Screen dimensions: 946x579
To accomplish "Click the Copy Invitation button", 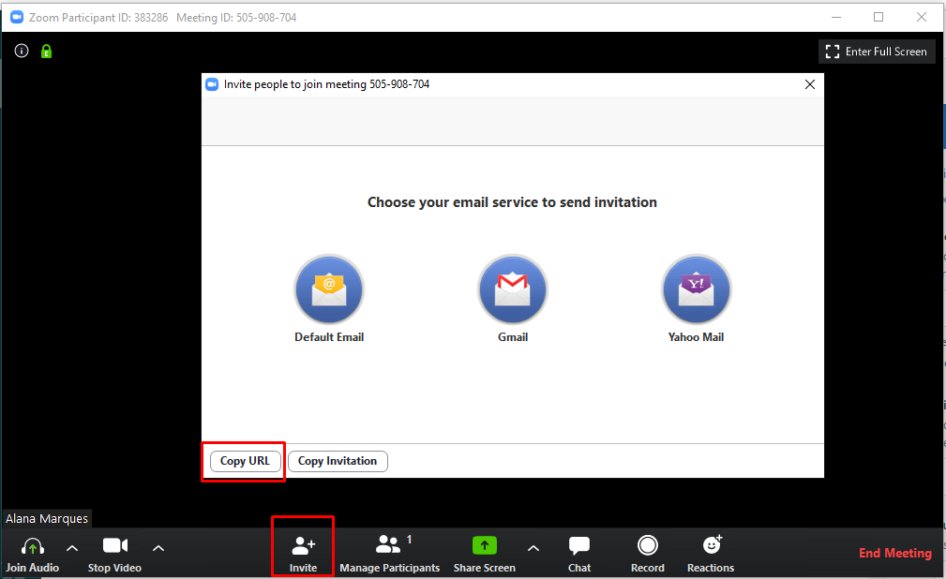I will [x=338, y=461].
